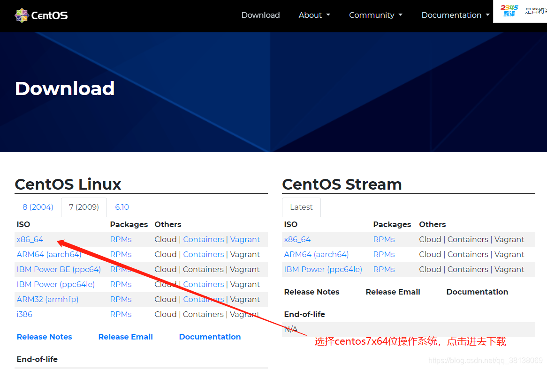Click Vagrant text in the i386 row
Image resolution: width=547 pixels, height=369 pixels.
[x=245, y=314]
